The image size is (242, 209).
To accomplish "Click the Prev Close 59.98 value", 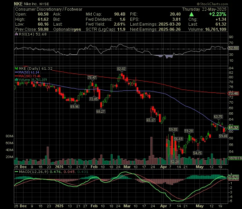I will 43,29.
